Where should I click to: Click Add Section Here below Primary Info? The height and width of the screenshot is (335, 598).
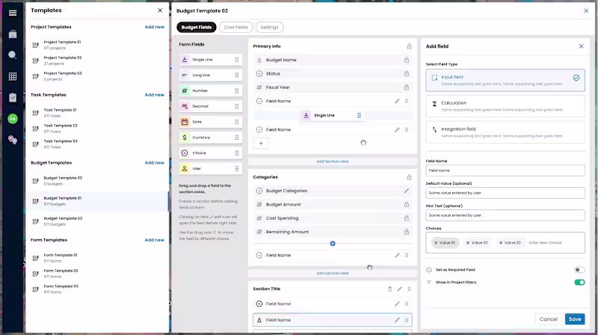[x=333, y=162]
